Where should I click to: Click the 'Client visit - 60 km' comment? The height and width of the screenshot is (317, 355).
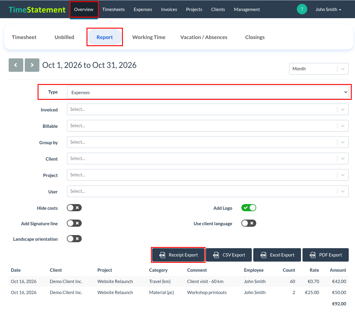[x=205, y=282]
